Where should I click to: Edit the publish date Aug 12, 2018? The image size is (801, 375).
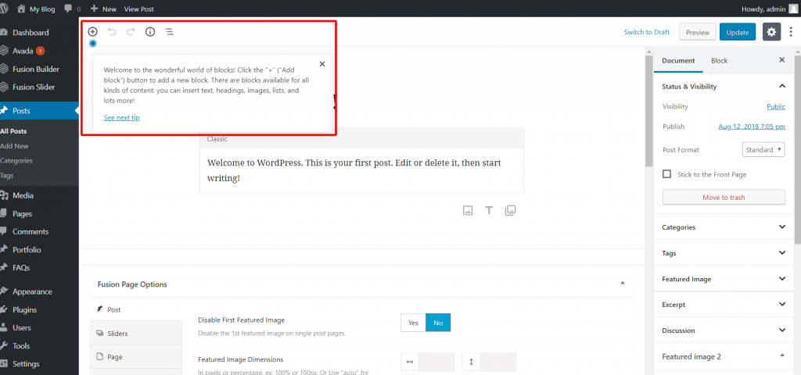coord(752,127)
